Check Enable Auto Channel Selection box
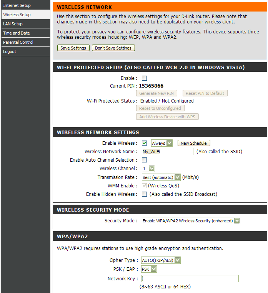The height and width of the screenshot is (293, 268). (144, 160)
